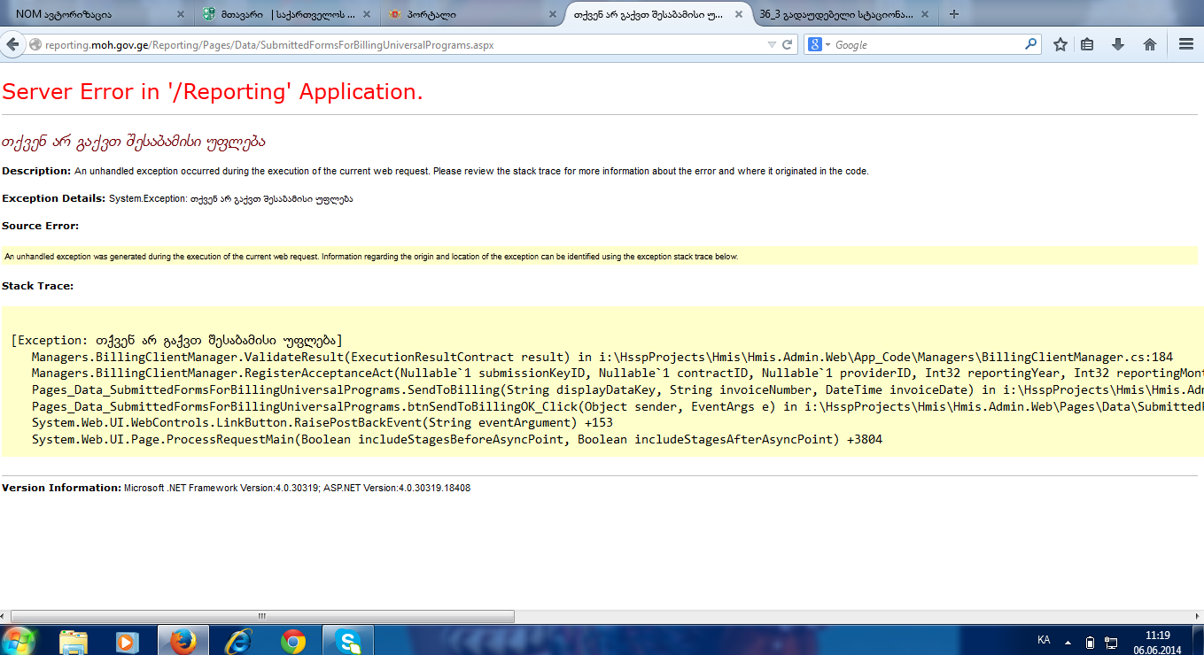1204x655 pixels.
Task: Click the address bar URL field
Action: click(399, 44)
